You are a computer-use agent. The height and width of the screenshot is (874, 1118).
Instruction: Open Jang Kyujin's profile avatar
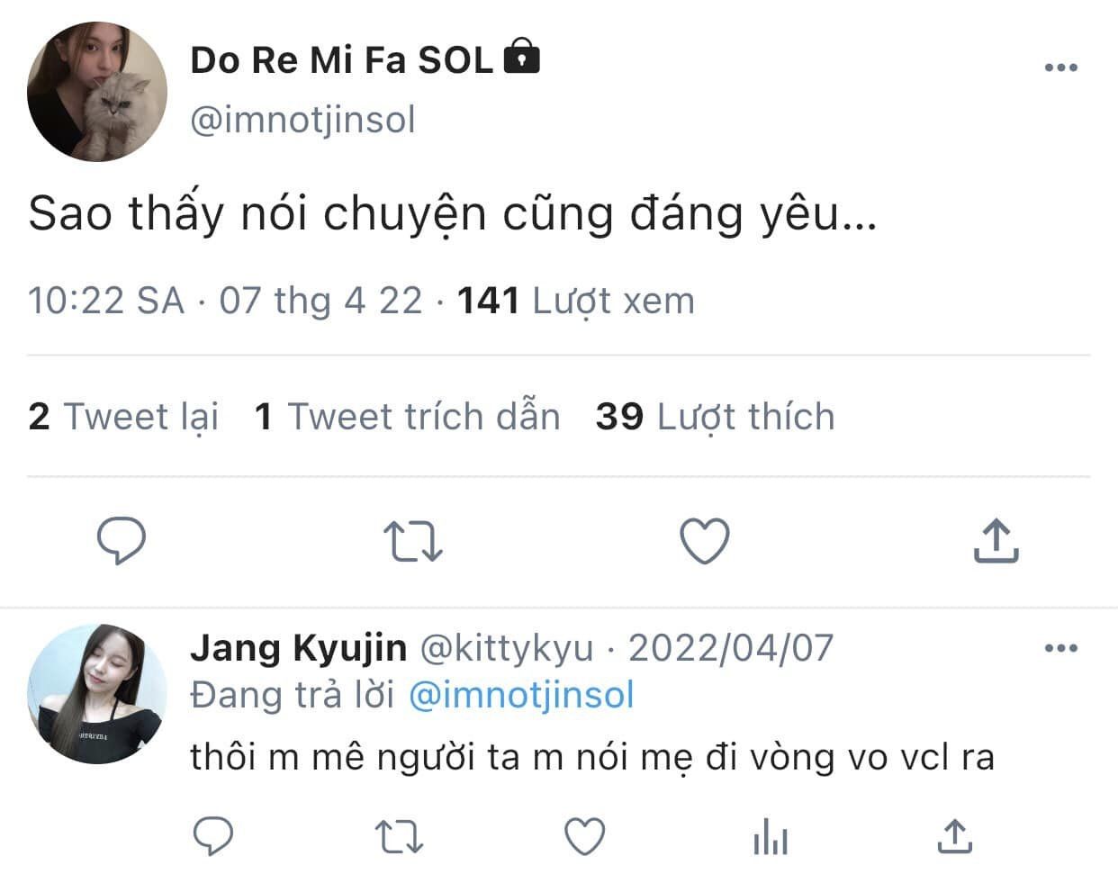97,694
